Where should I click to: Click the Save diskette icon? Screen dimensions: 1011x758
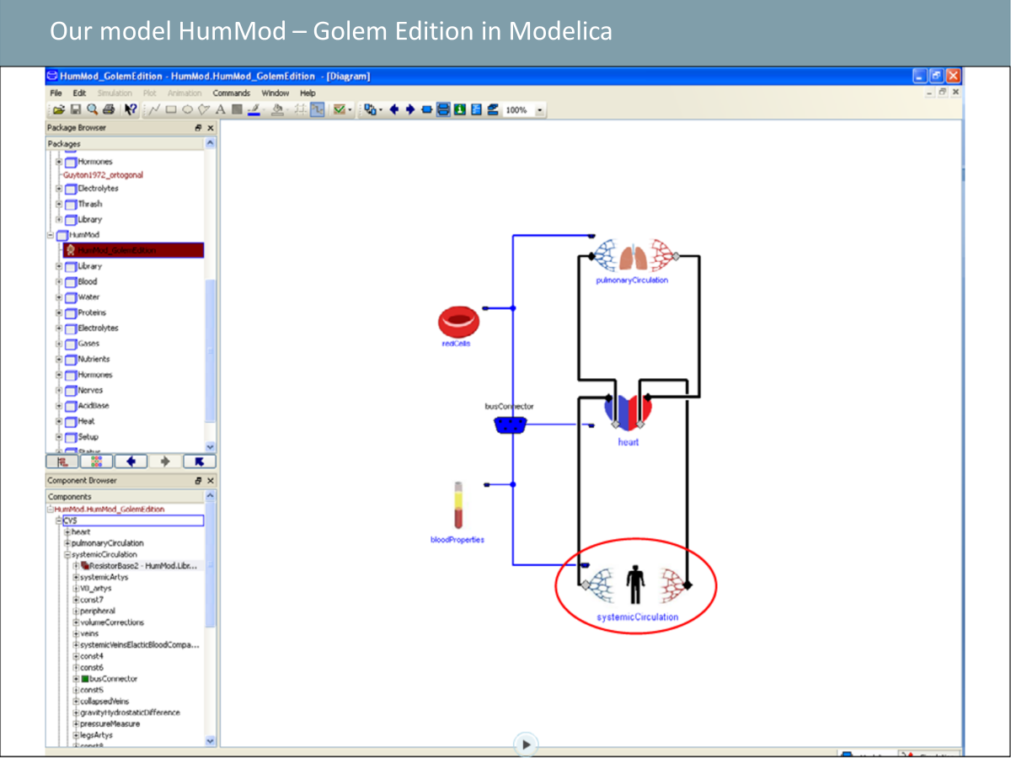(x=75, y=109)
